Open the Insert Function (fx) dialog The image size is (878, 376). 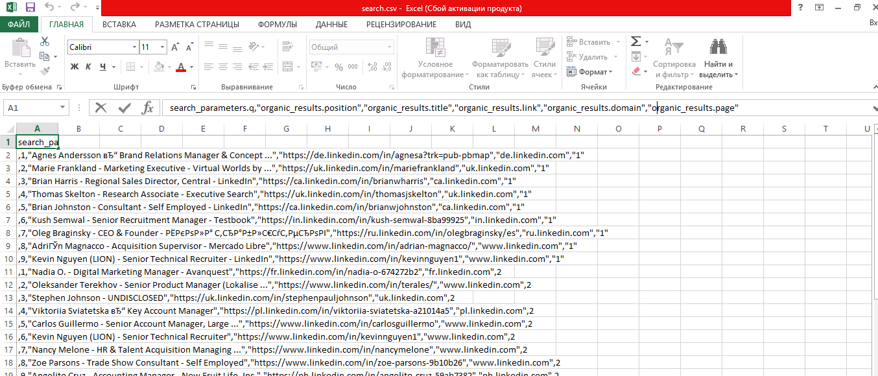click(148, 108)
